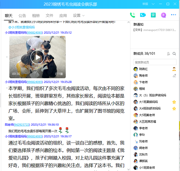180x171 pixels.
Task: Click the member search magnifier icon
Action: coord(174,54)
